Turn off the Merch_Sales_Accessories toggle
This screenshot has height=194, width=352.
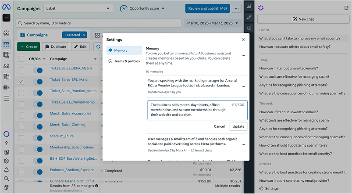[x=38, y=115]
